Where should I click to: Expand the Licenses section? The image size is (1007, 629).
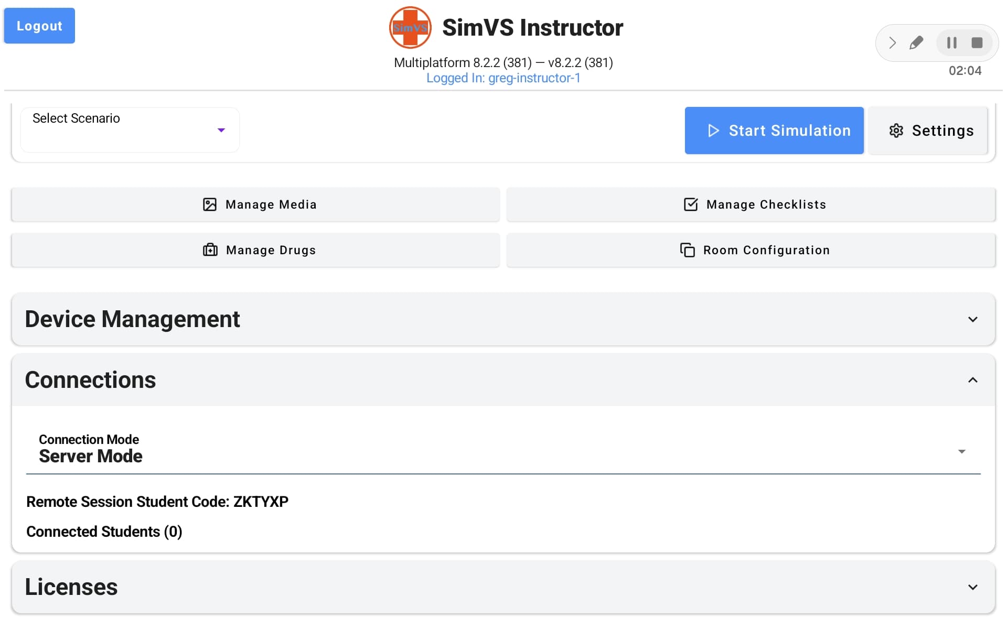pyautogui.click(x=973, y=587)
